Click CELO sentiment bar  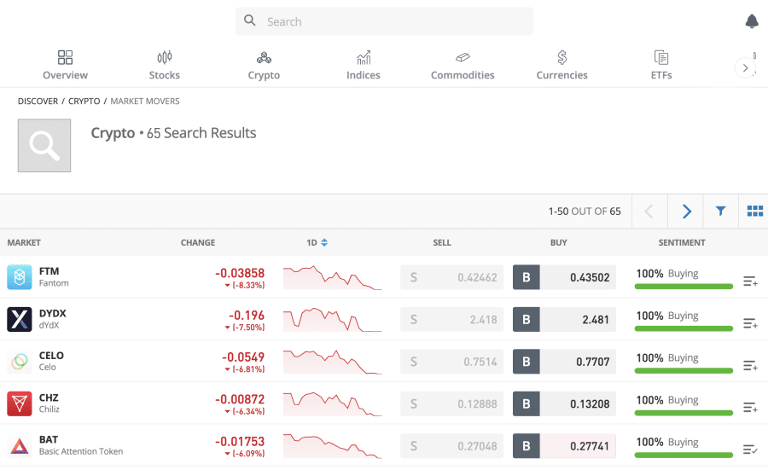pos(684,370)
